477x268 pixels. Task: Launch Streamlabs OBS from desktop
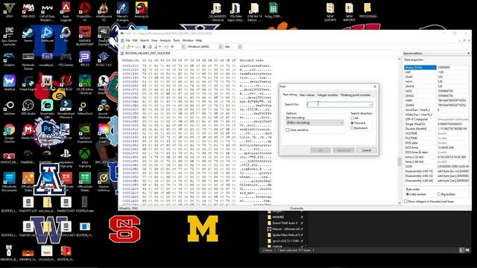coord(47,109)
